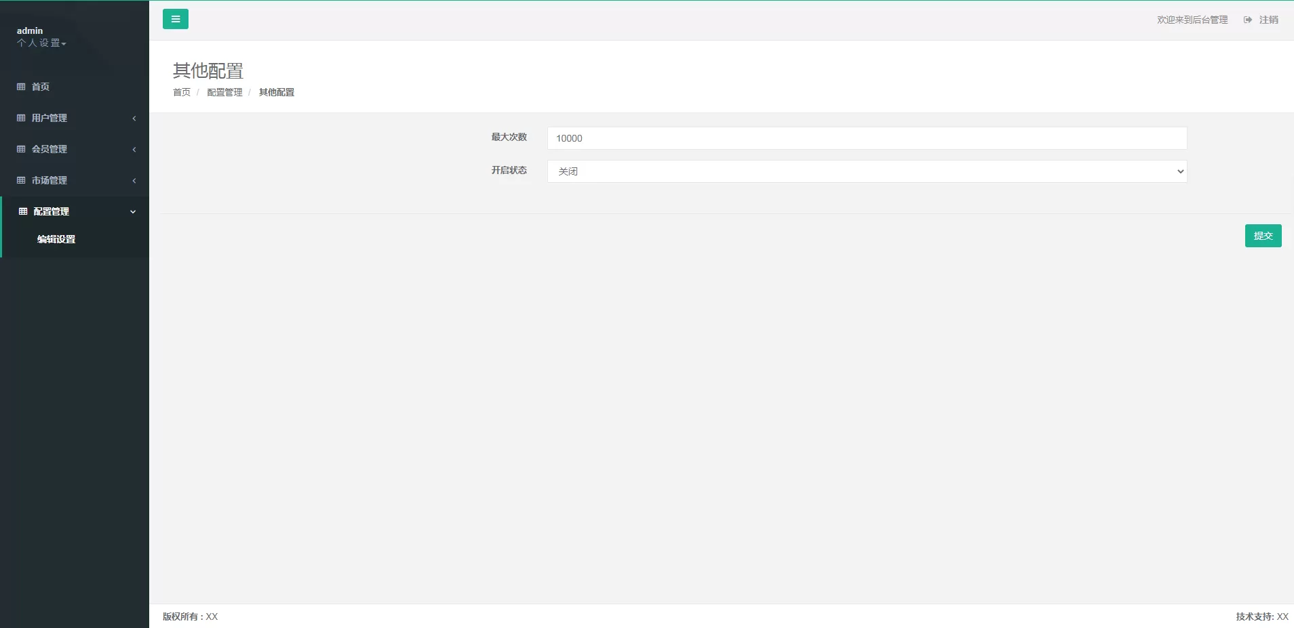The image size is (1294, 628).
Task: Click the grid icon beside 配置管理
Action: (x=23, y=211)
